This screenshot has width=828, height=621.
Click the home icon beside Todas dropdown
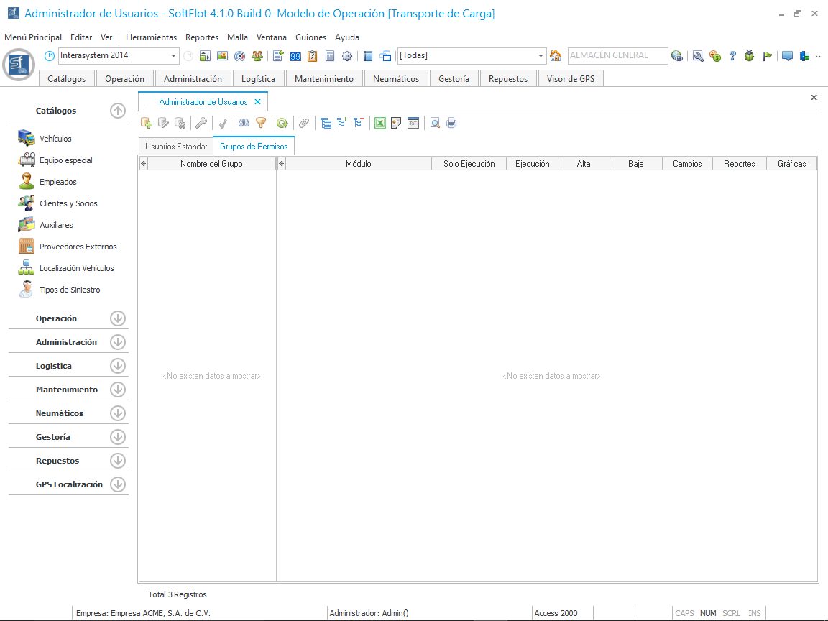(555, 55)
